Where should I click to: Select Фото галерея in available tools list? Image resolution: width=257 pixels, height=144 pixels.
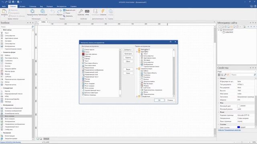[x=89, y=86]
